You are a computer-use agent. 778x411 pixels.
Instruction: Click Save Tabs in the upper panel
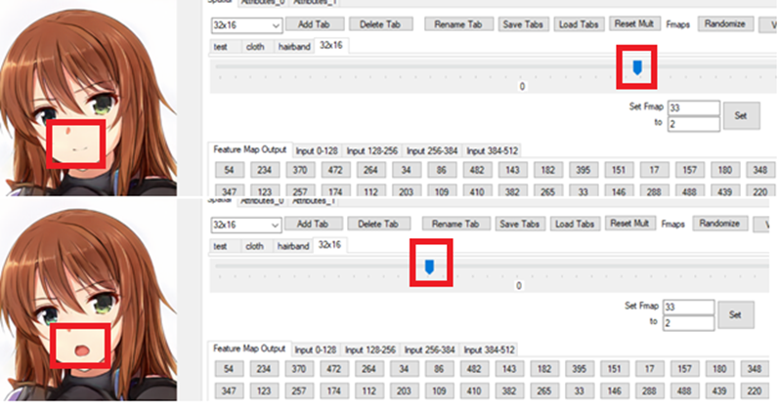click(x=523, y=24)
